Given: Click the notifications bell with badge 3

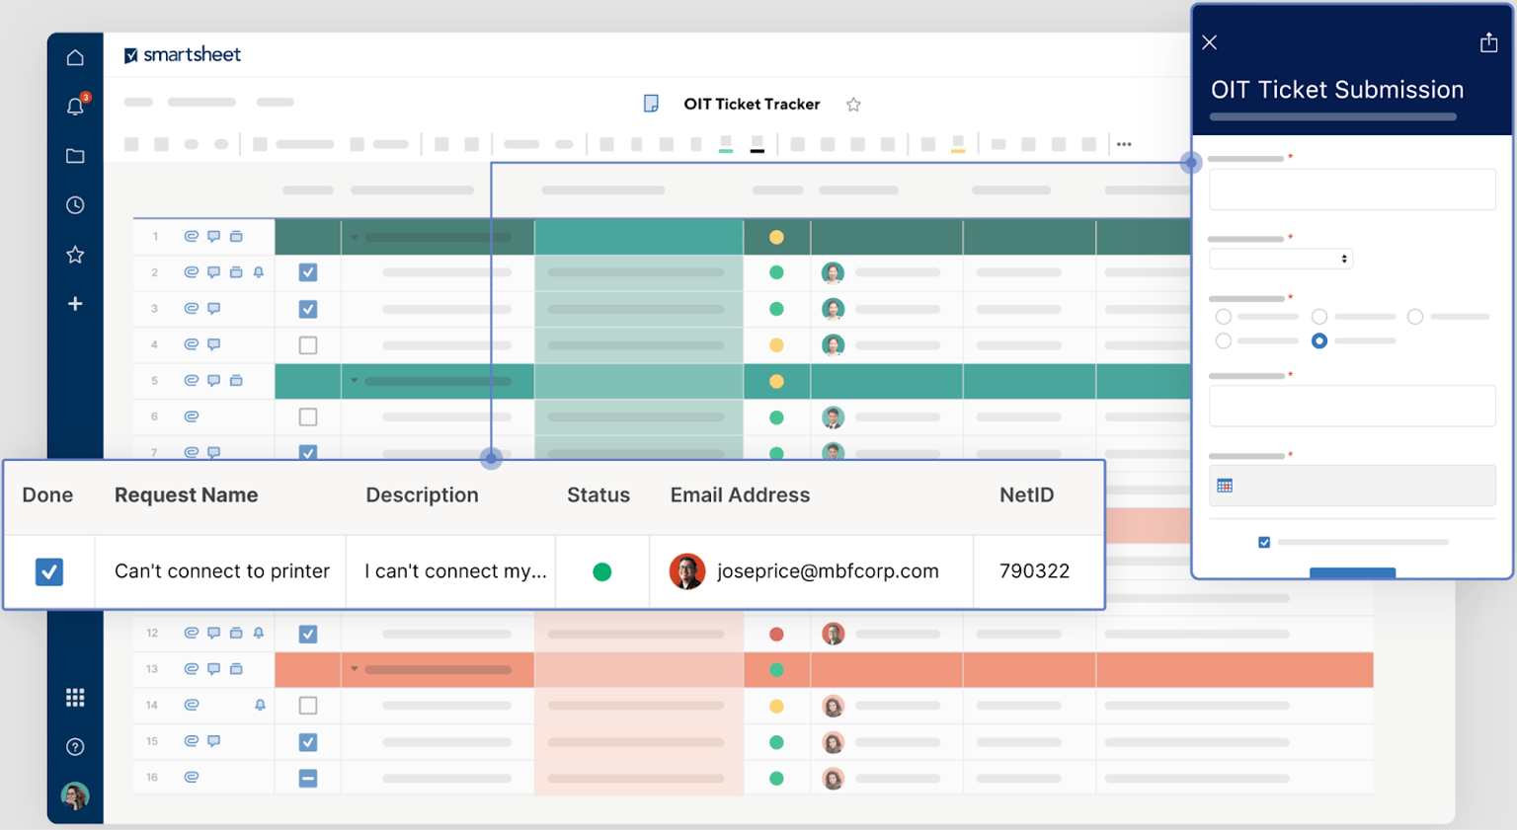Looking at the screenshot, I should pyautogui.click(x=75, y=106).
